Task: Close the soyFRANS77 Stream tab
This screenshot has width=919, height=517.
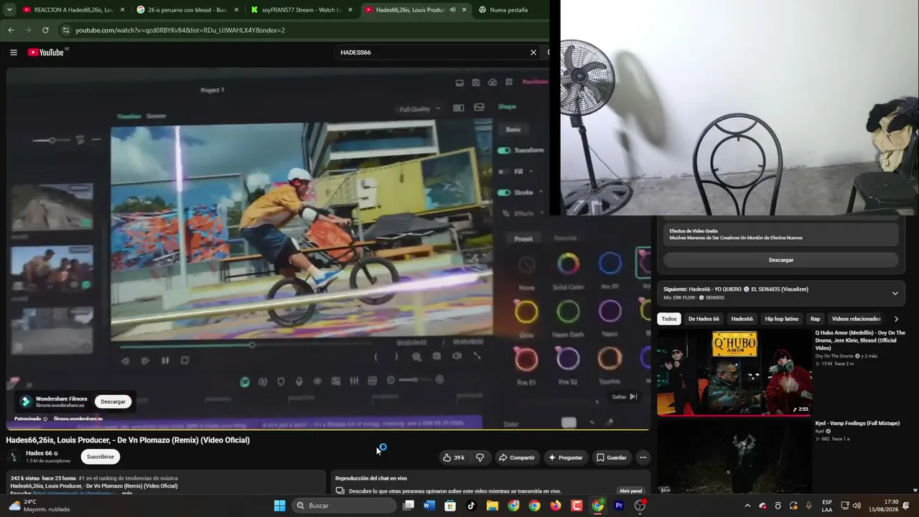Action: coord(350,10)
